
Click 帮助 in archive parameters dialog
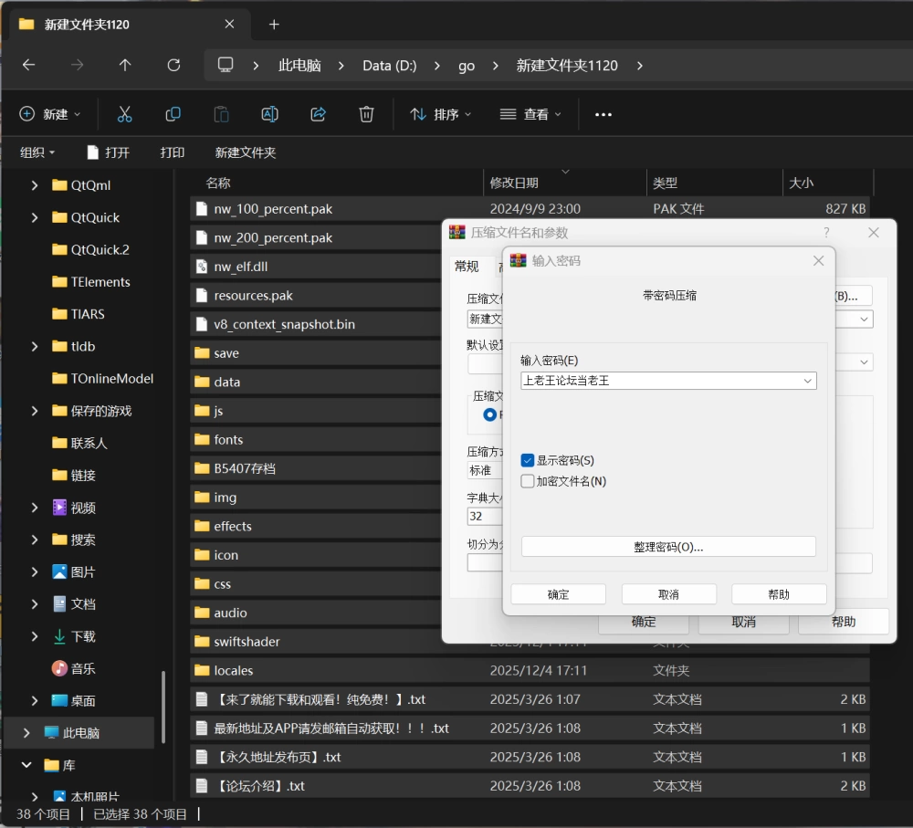point(843,622)
